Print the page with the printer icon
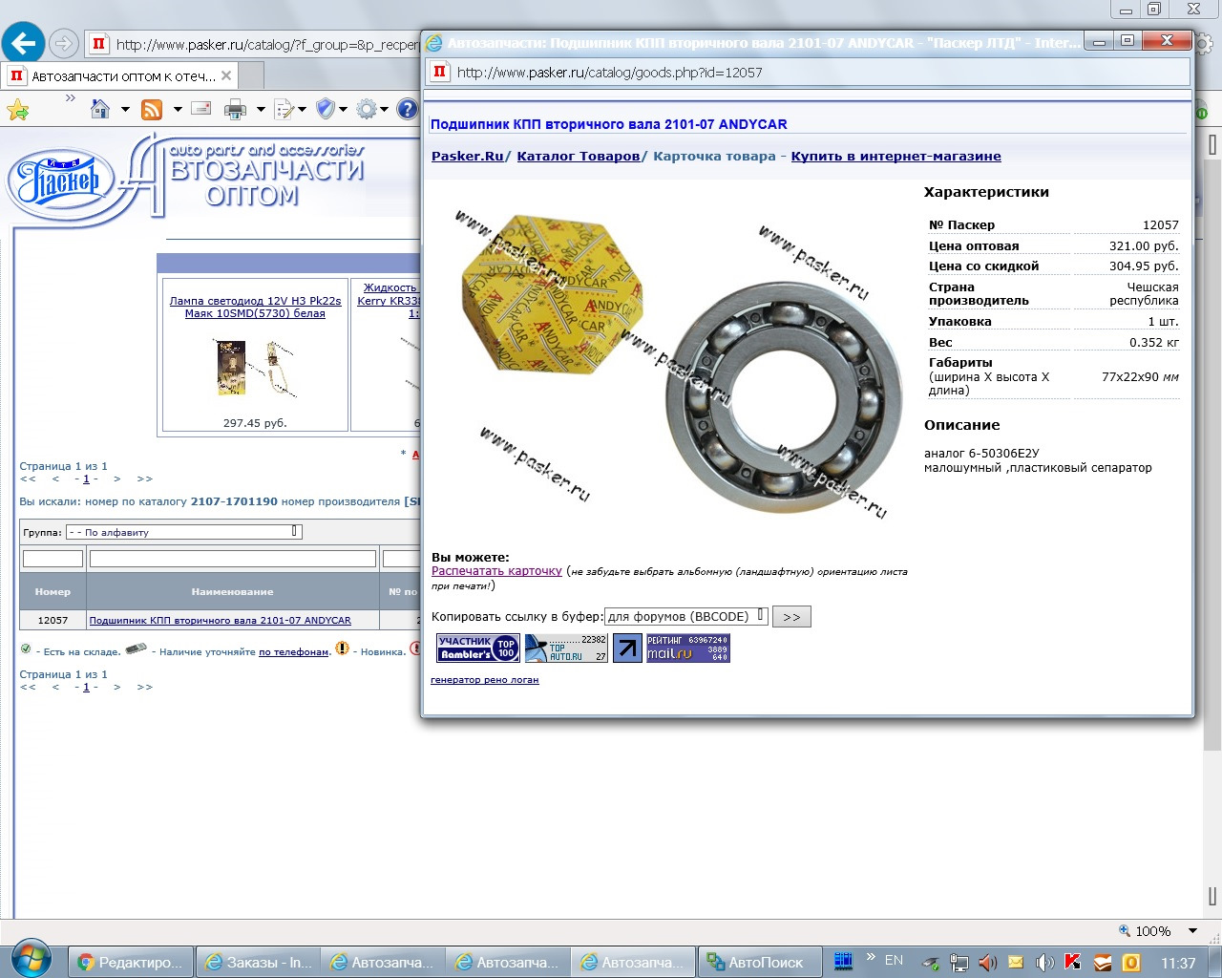Screen dimensions: 1222x978 click(x=235, y=110)
